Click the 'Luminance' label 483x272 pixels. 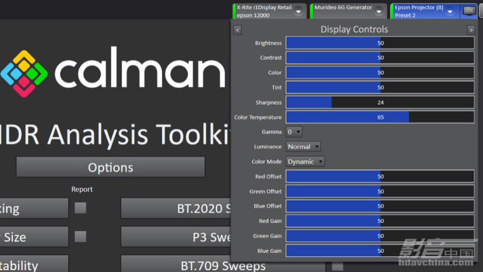pyautogui.click(x=268, y=146)
